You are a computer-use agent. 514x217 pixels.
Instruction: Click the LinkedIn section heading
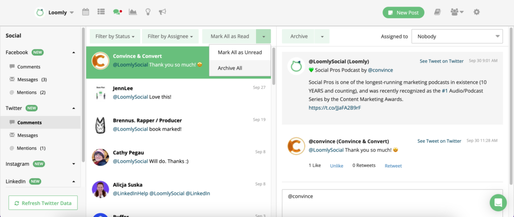(x=16, y=181)
